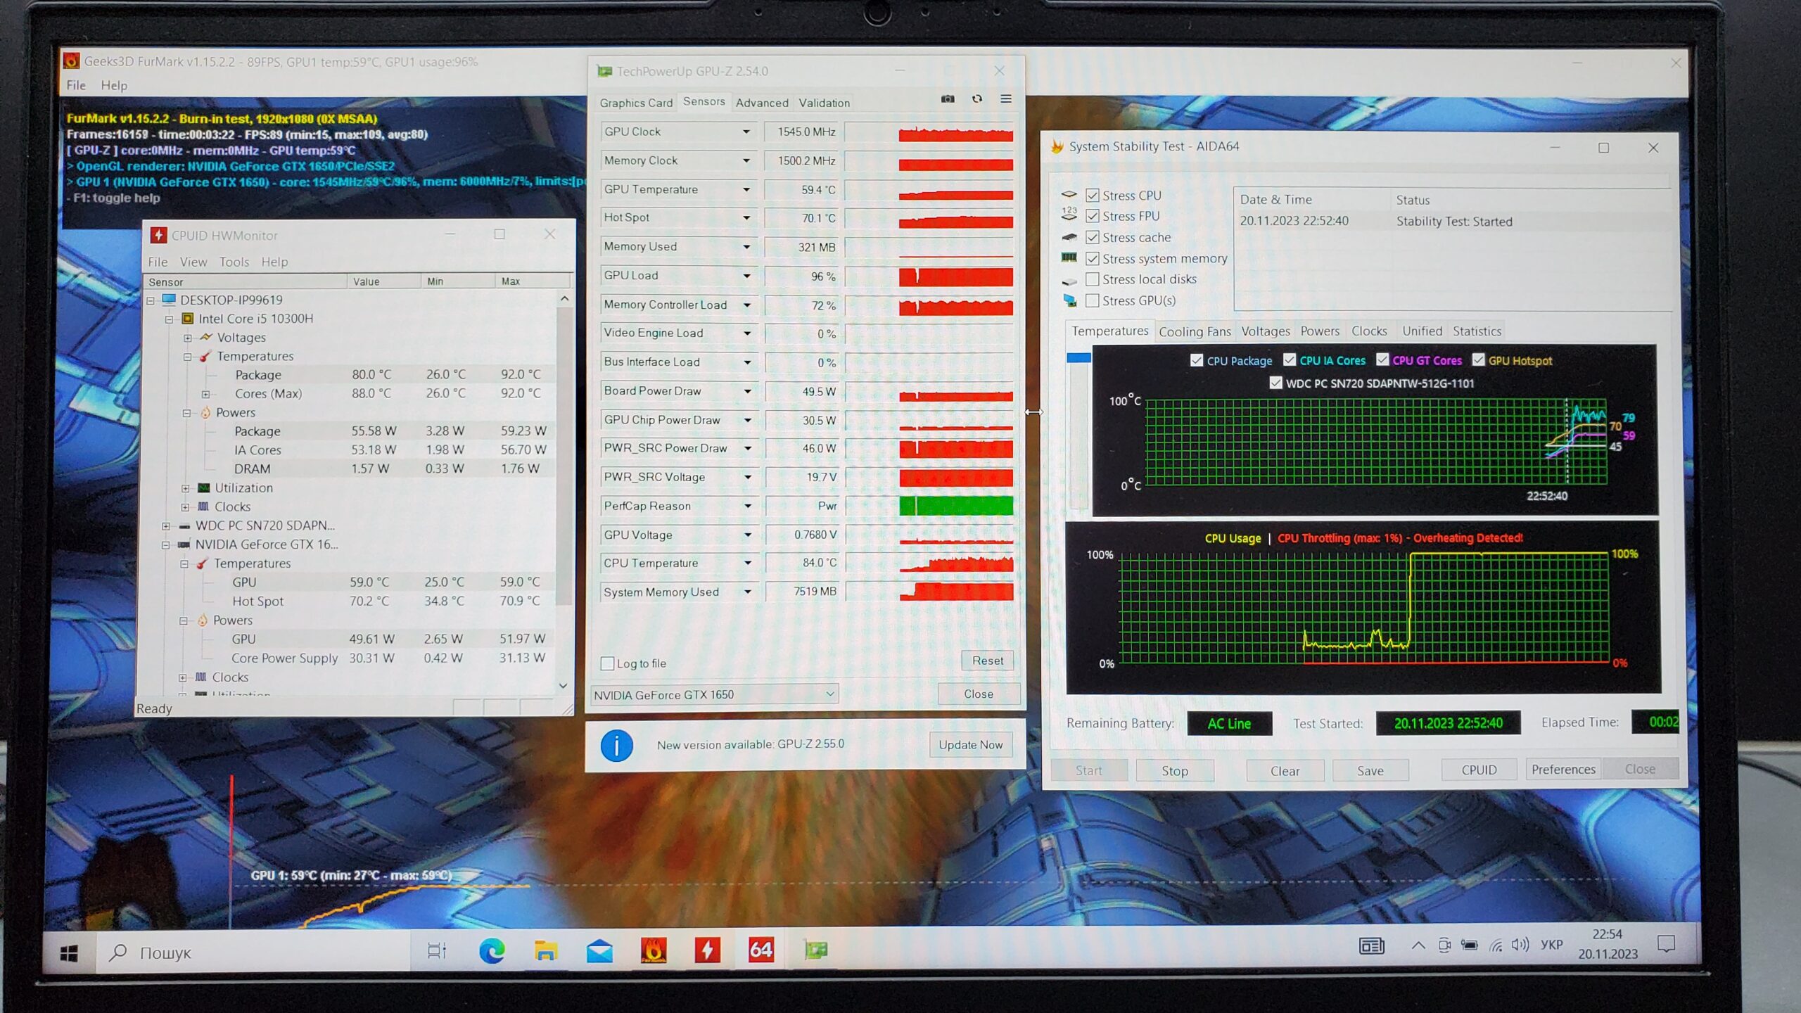Open the Tools menu in HWMonitor
This screenshot has width=1801, height=1013.
pos(234,262)
